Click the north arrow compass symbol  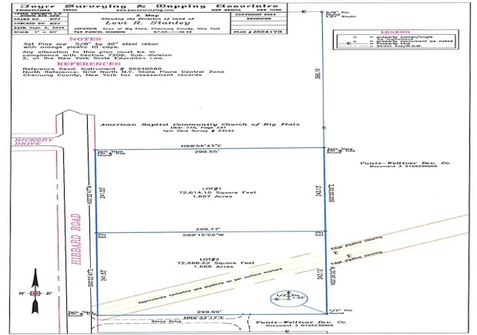point(36,292)
